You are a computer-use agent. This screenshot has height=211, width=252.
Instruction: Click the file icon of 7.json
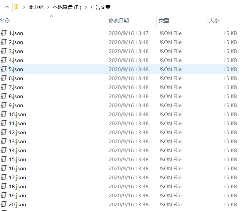(x=4, y=87)
